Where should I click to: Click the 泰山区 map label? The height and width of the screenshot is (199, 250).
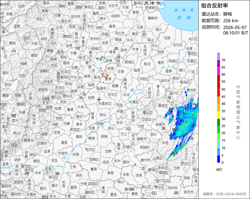click(148, 112)
